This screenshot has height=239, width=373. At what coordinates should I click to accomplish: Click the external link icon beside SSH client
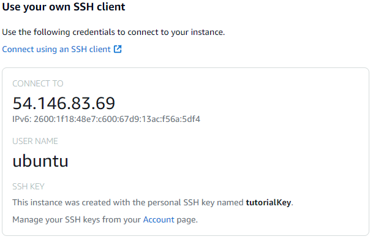click(x=118, y=49)
